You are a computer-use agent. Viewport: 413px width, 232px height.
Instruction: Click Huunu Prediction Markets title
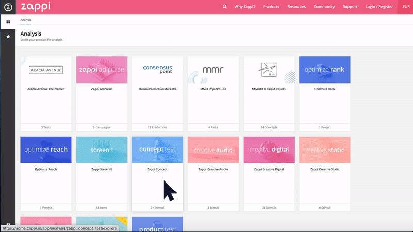pos(157,89)
